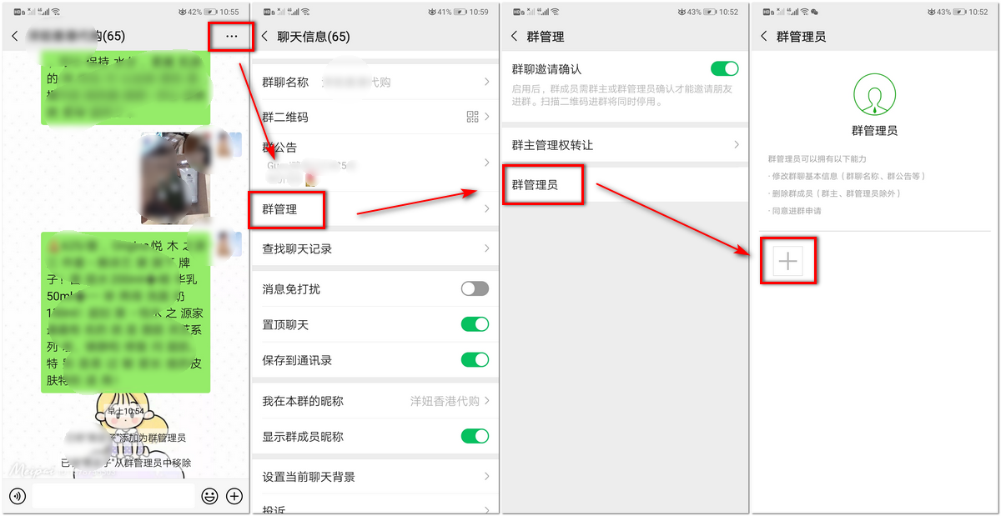
Task: Tap the plus attachment icon in chat bar
Action: (x=235, y=496)
